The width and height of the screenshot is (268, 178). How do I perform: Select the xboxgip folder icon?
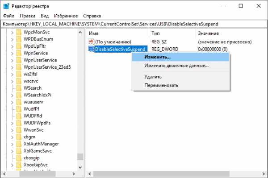pyautogui.click(x=19, y=157)
